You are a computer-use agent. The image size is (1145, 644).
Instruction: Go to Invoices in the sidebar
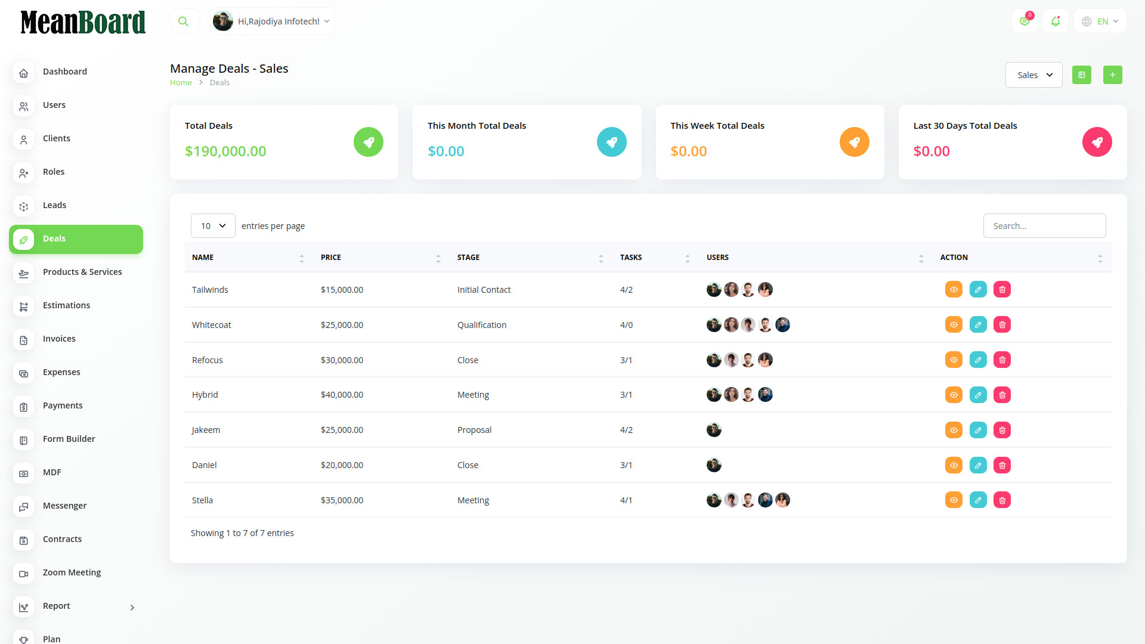tap(59, 339)
